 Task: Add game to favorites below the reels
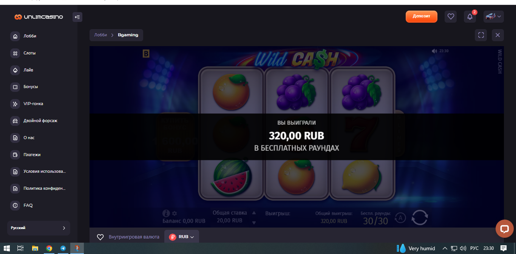100,237
